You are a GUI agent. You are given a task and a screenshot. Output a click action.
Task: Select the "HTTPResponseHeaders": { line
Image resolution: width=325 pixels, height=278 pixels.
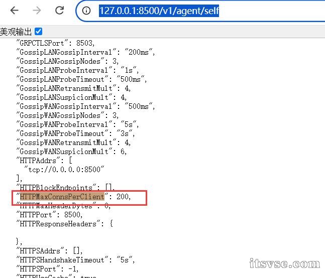pos(65,224)
